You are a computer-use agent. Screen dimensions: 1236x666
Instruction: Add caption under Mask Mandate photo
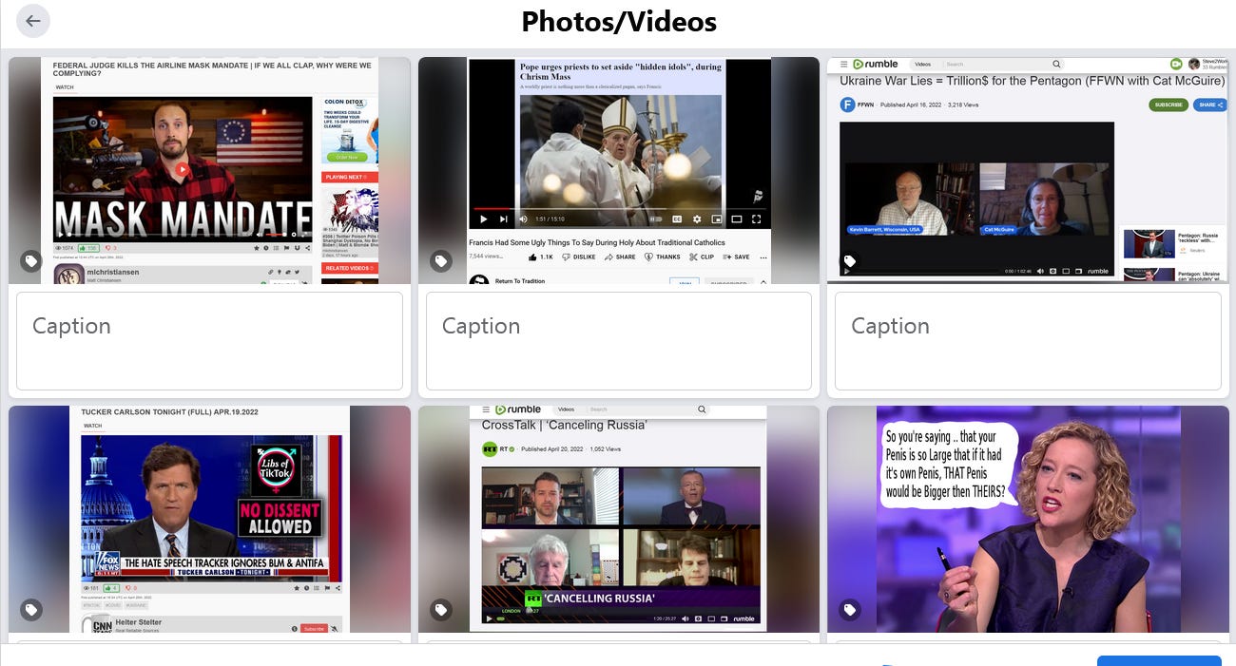pyautogui.click(x=209, y=340)
